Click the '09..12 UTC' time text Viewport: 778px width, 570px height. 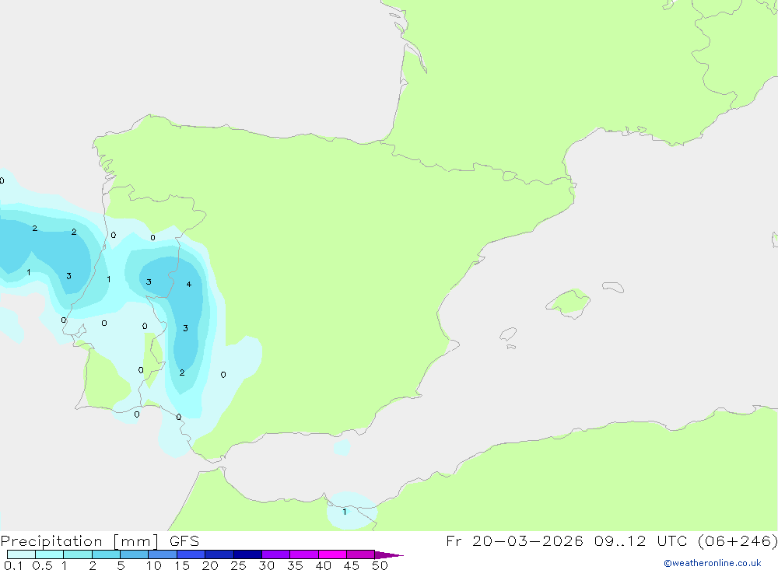641,541
